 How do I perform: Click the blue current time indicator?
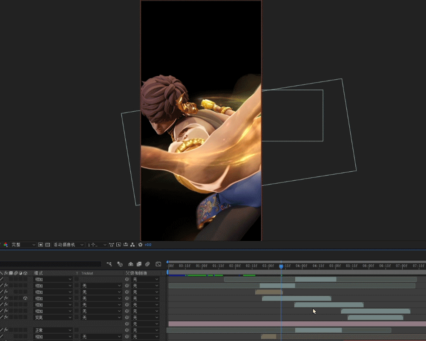[281, 266]
